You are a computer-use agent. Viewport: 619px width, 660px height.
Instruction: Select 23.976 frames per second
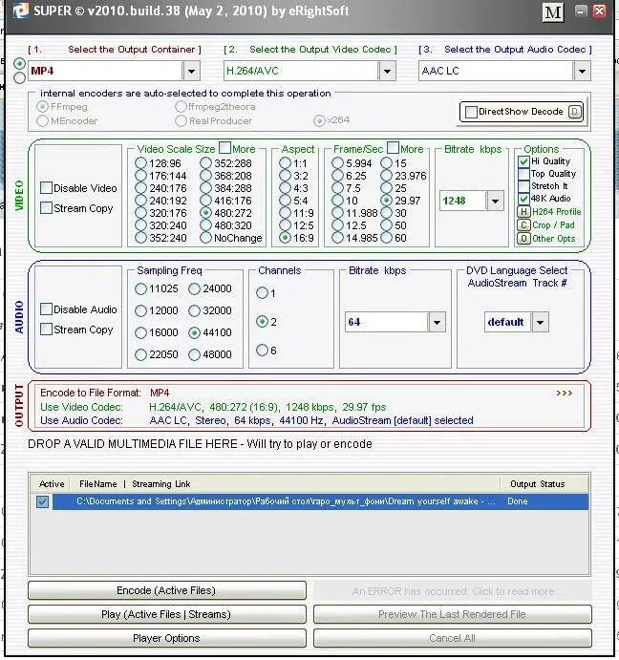click(x=386, y=176)
